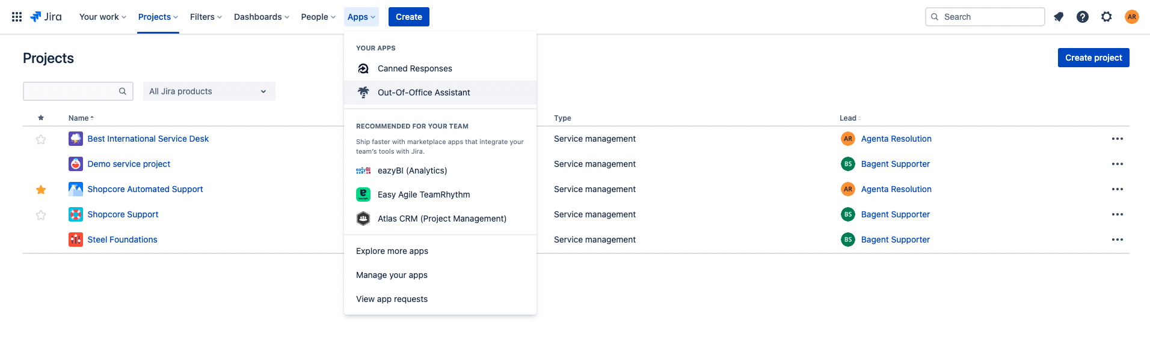Click the eazyBI app icon
Viewport: 1150px width, 344px height.
click(363, 170)
